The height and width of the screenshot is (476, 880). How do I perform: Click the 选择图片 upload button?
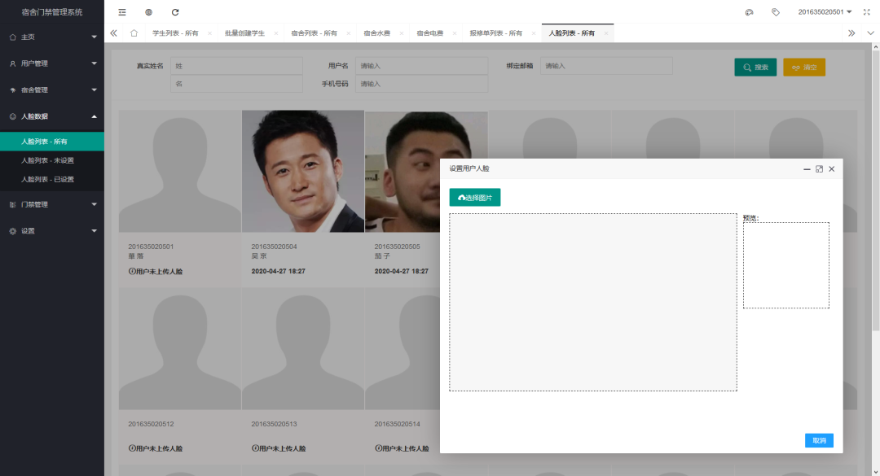475,198
